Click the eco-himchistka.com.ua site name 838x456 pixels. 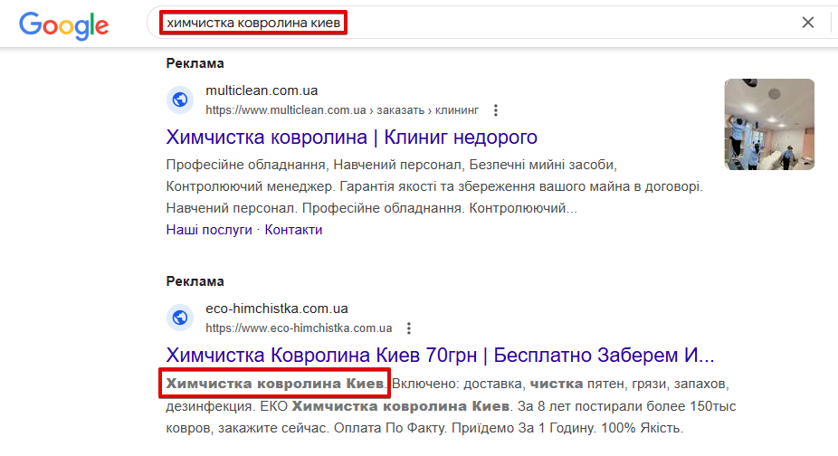click(x=277, y=309)
